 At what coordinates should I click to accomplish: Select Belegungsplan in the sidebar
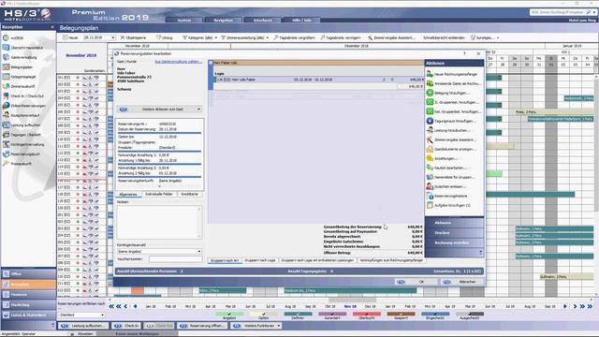22,67
